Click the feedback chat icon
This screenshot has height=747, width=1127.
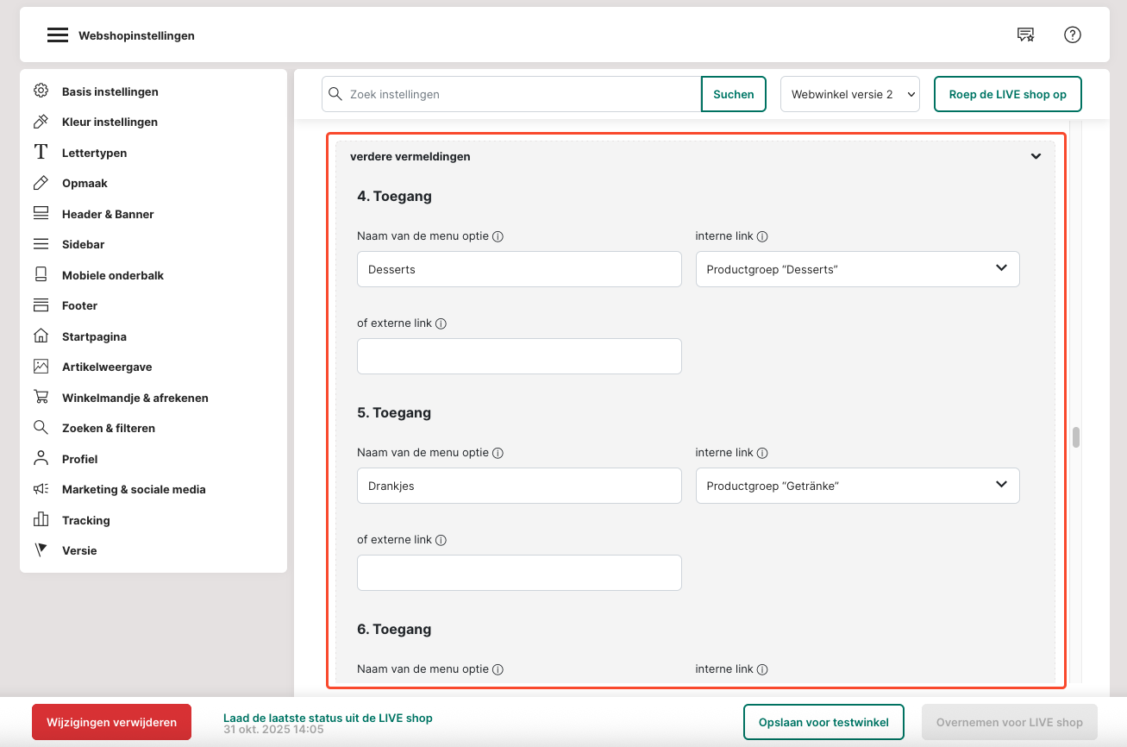(1025, 35)
